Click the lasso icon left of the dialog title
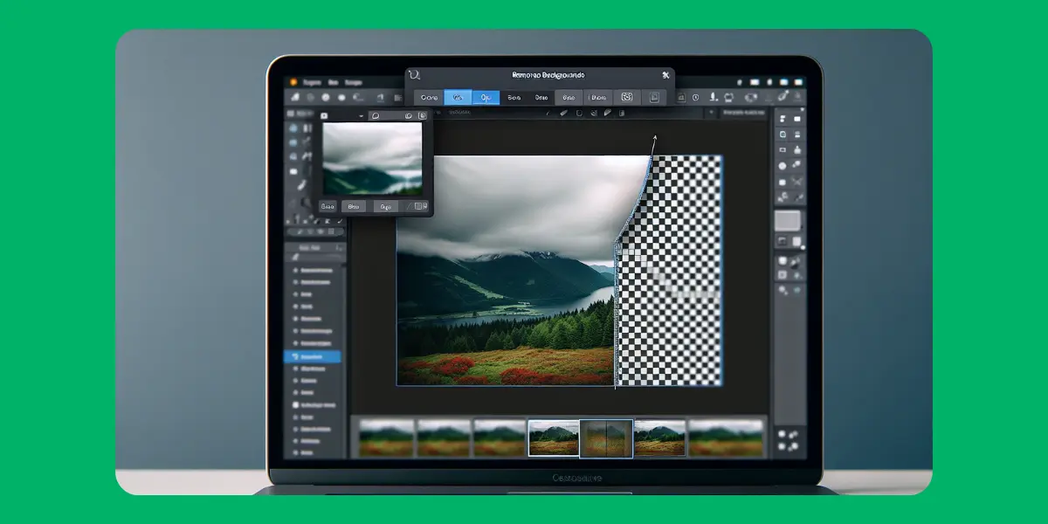Viewport: 1048px width, 524px height. coord(415,76)
